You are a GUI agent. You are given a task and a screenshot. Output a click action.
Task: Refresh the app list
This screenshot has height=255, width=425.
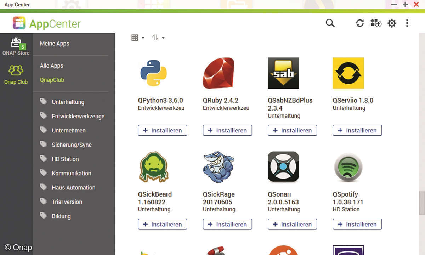[x=360, y=23]
